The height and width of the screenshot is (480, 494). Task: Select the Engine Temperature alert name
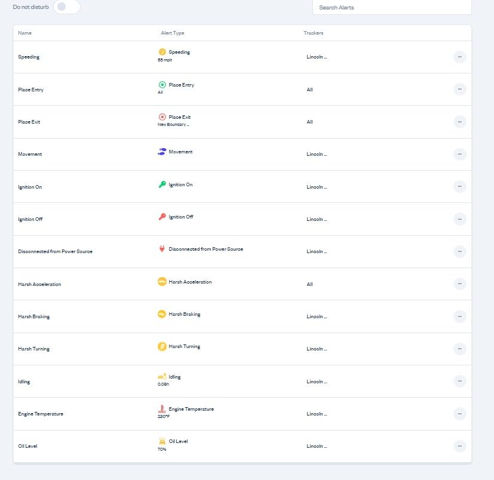[x=41, y=414]
